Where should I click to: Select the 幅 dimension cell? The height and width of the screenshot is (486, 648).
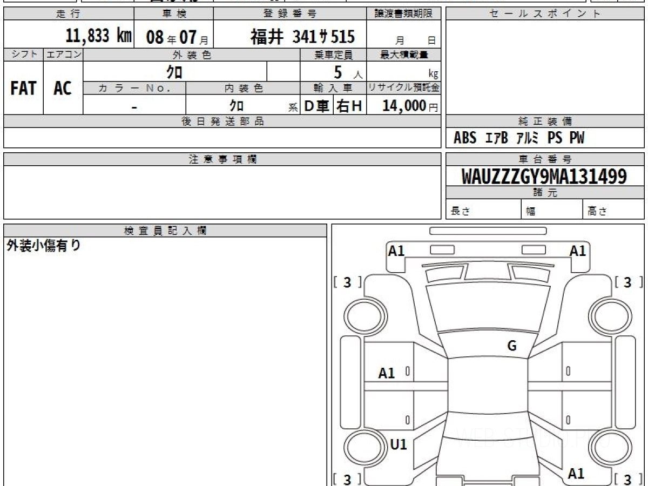click(x=552, y=210)
